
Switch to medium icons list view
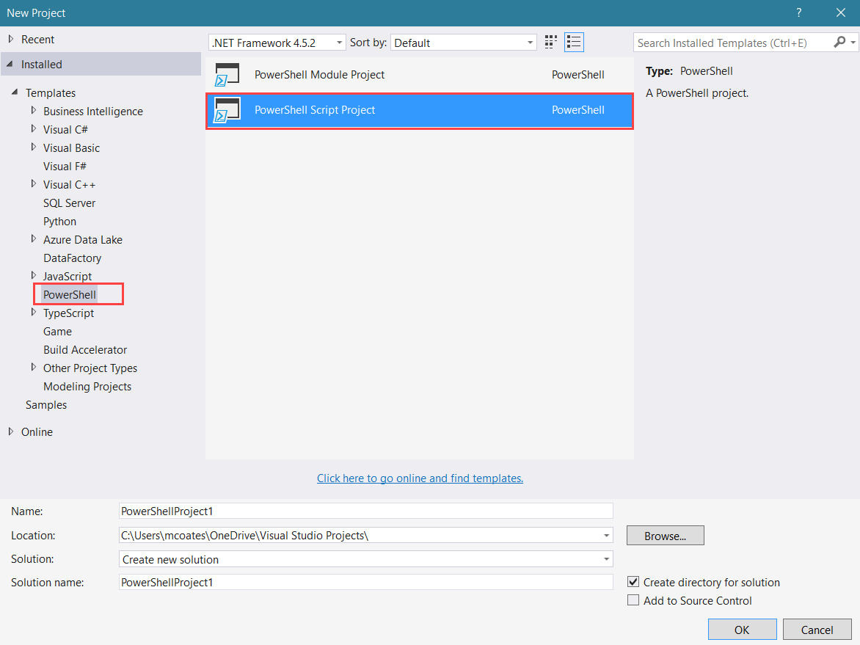[574, 43]
